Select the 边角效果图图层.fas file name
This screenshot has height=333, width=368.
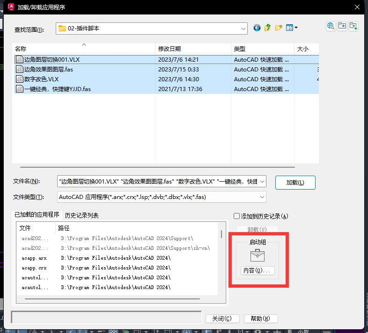(49, 69)
